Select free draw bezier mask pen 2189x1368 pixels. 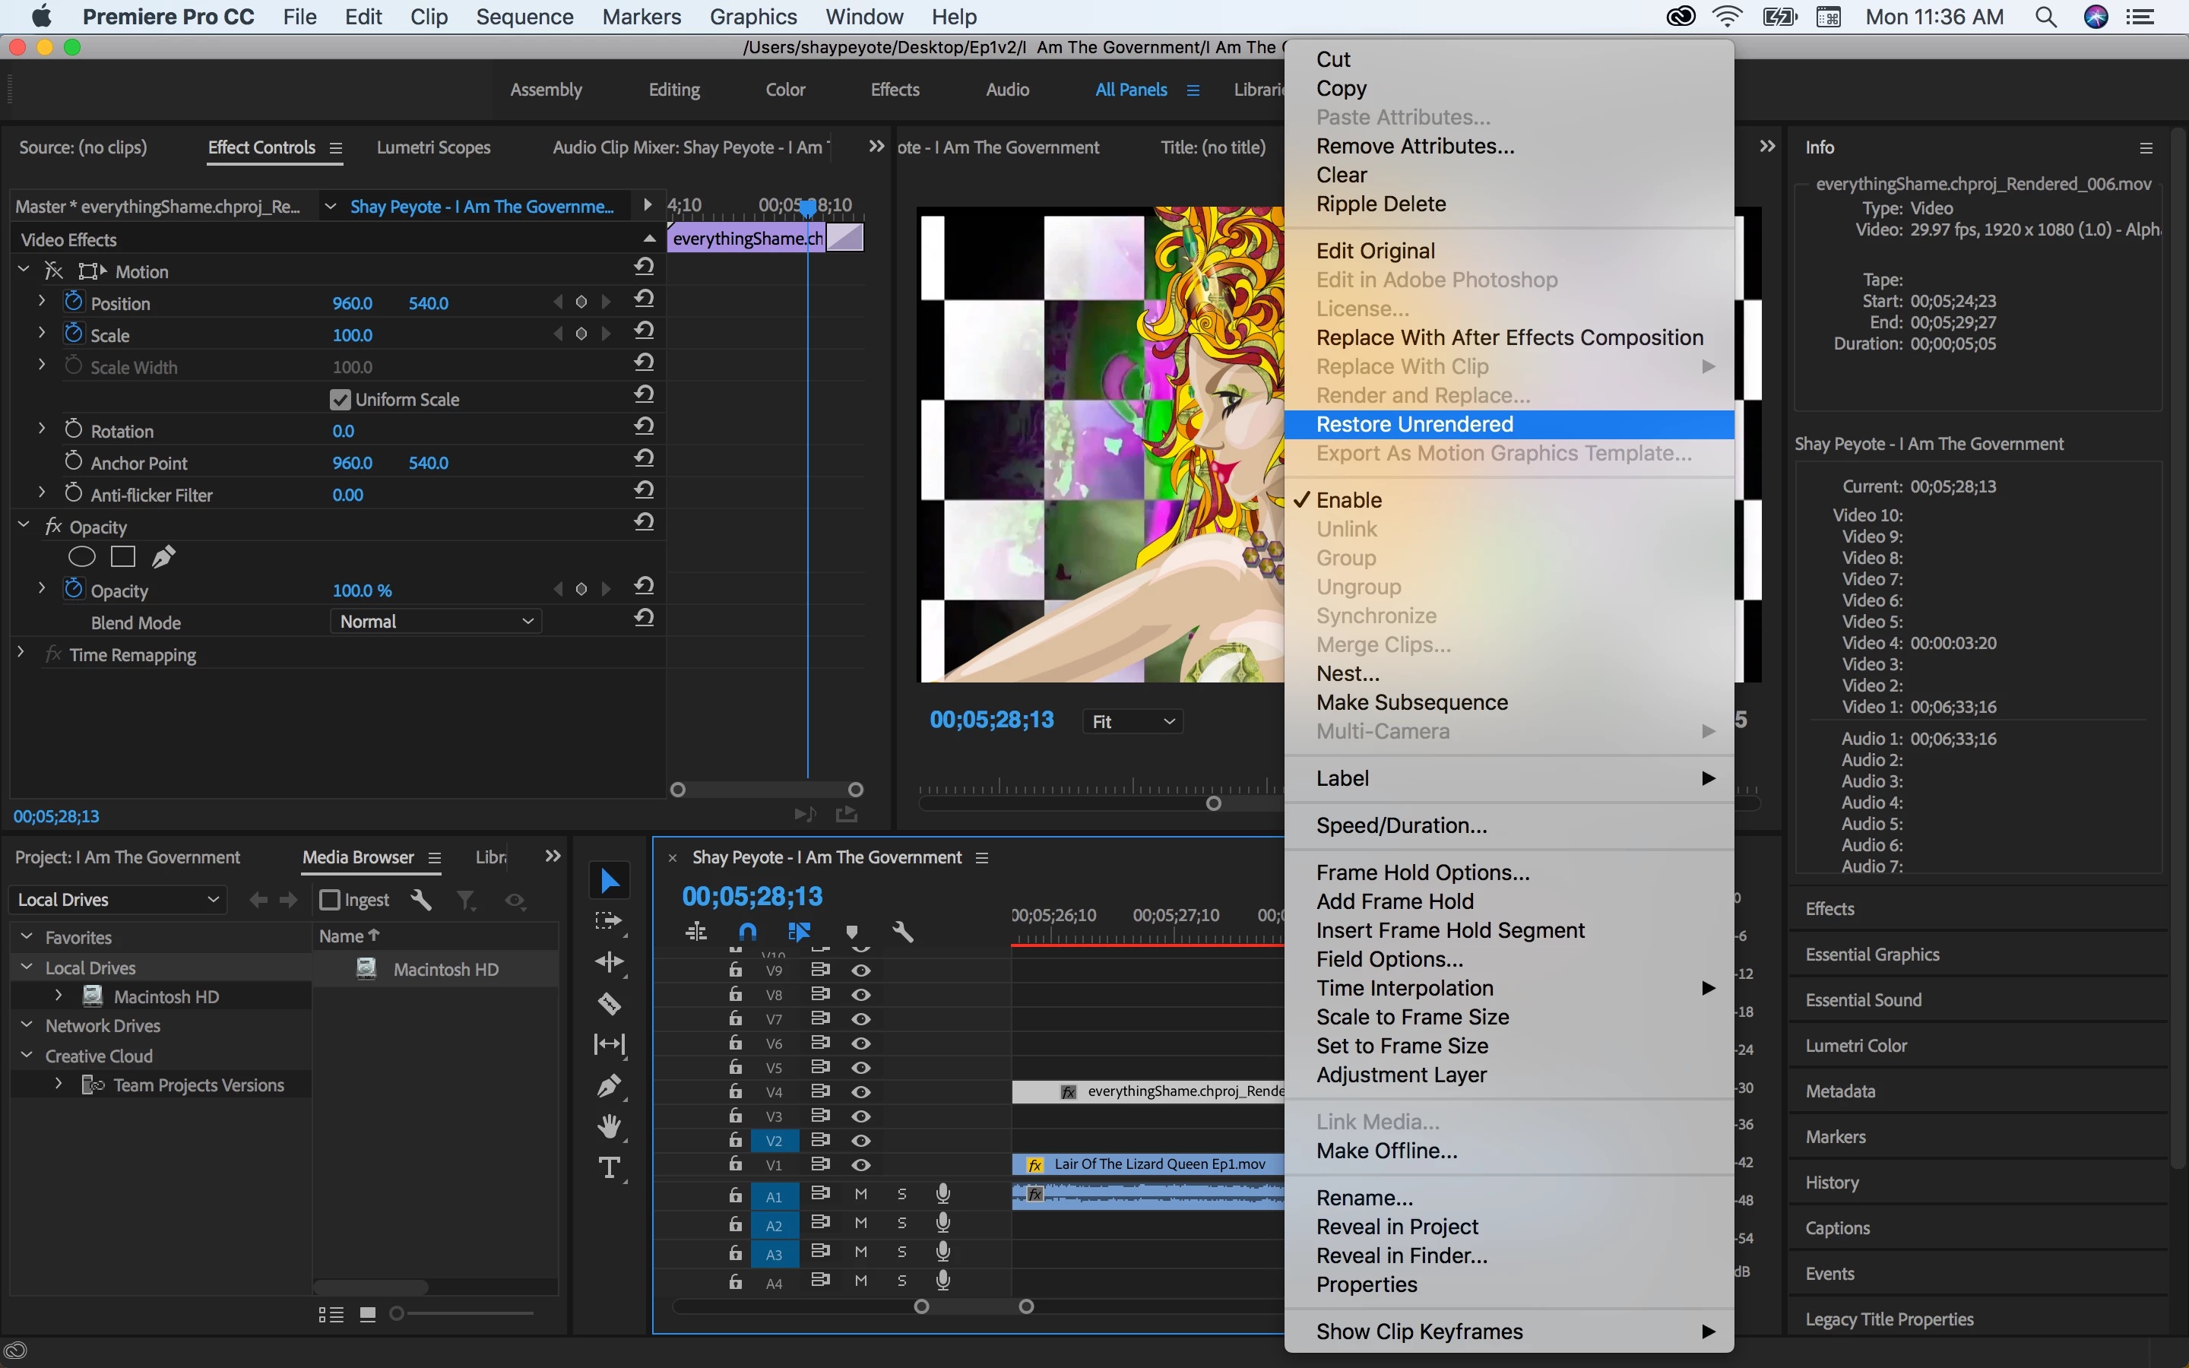(163, 557)
